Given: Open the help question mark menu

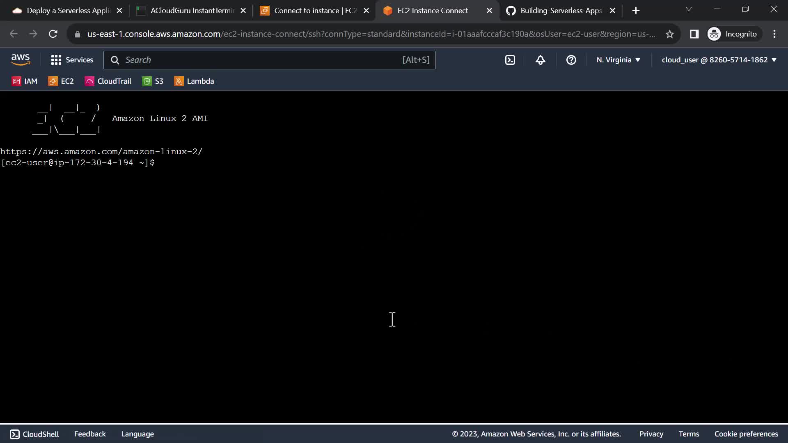Looking at the screenshot, I should click(x=571, y=60).
